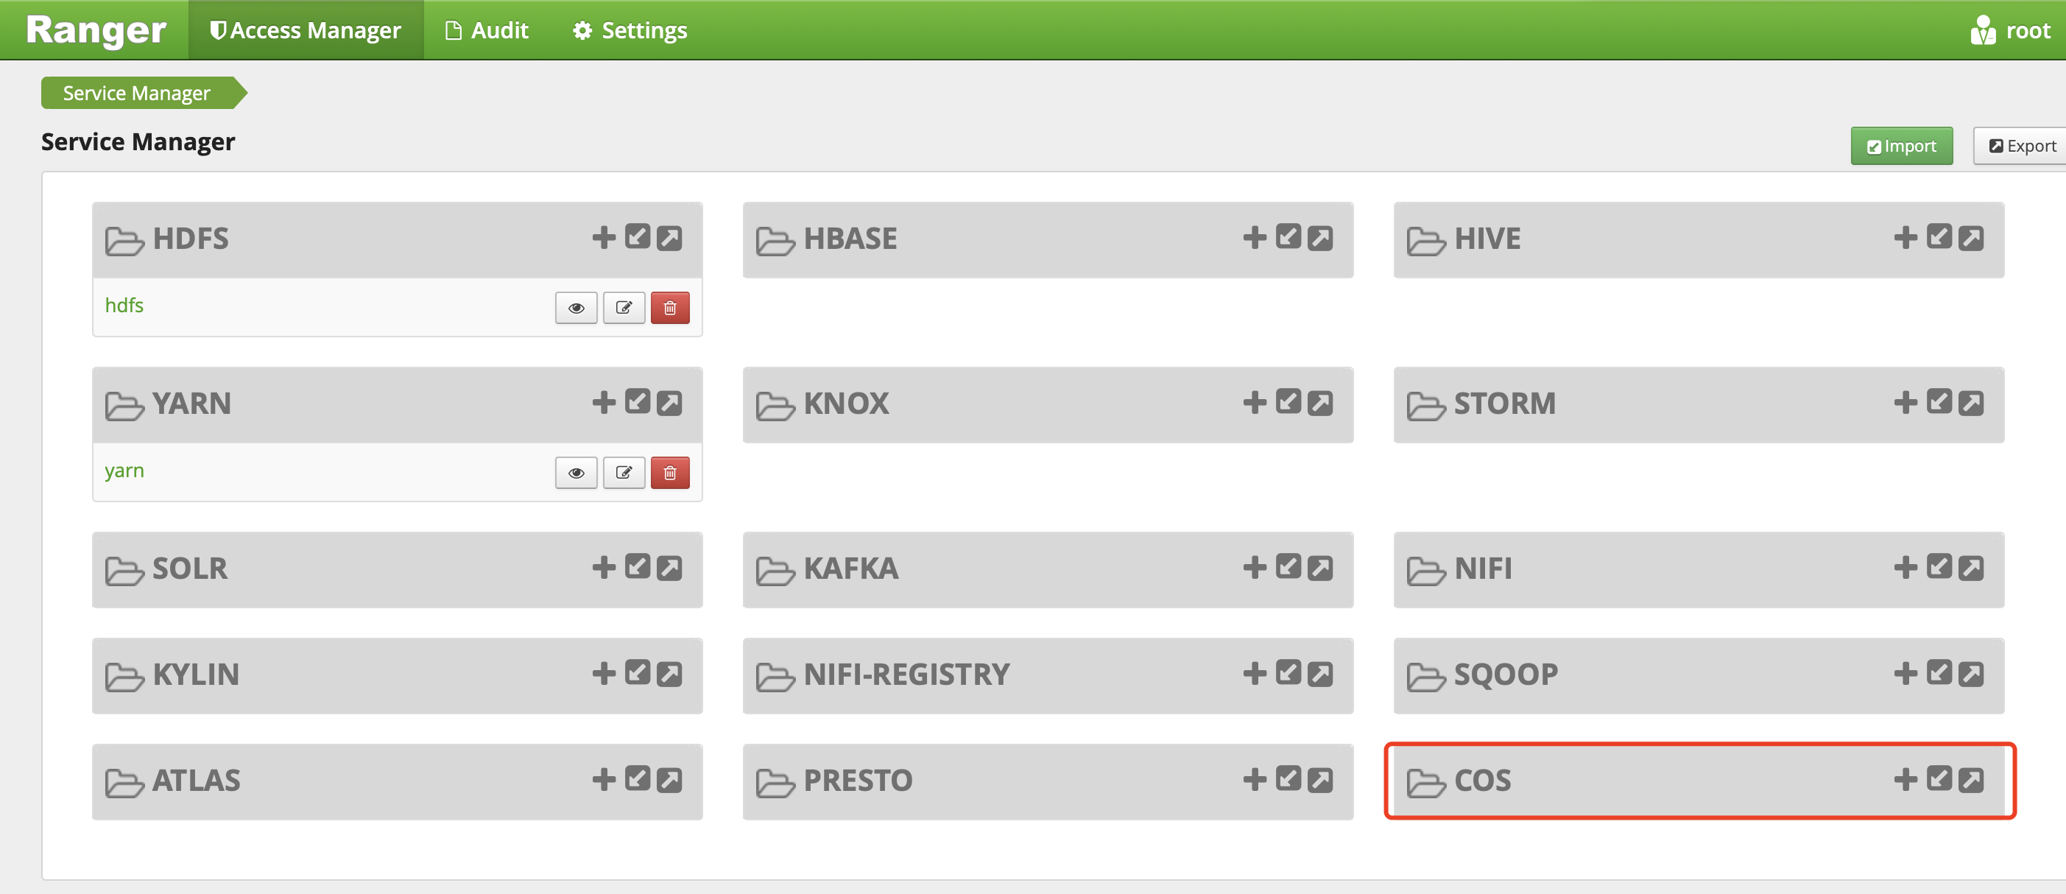View the yarn service details

coord(576,473)
